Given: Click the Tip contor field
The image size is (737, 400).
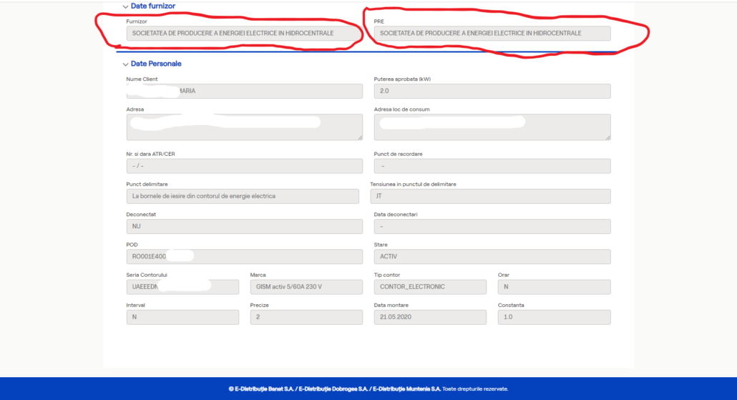Looking at the screenshot, I should click(x=429, y=286).
